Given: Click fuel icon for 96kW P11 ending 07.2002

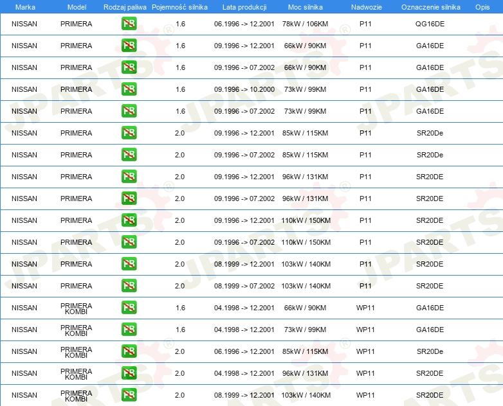Looking at the screenshot, I should click(129, 198).
